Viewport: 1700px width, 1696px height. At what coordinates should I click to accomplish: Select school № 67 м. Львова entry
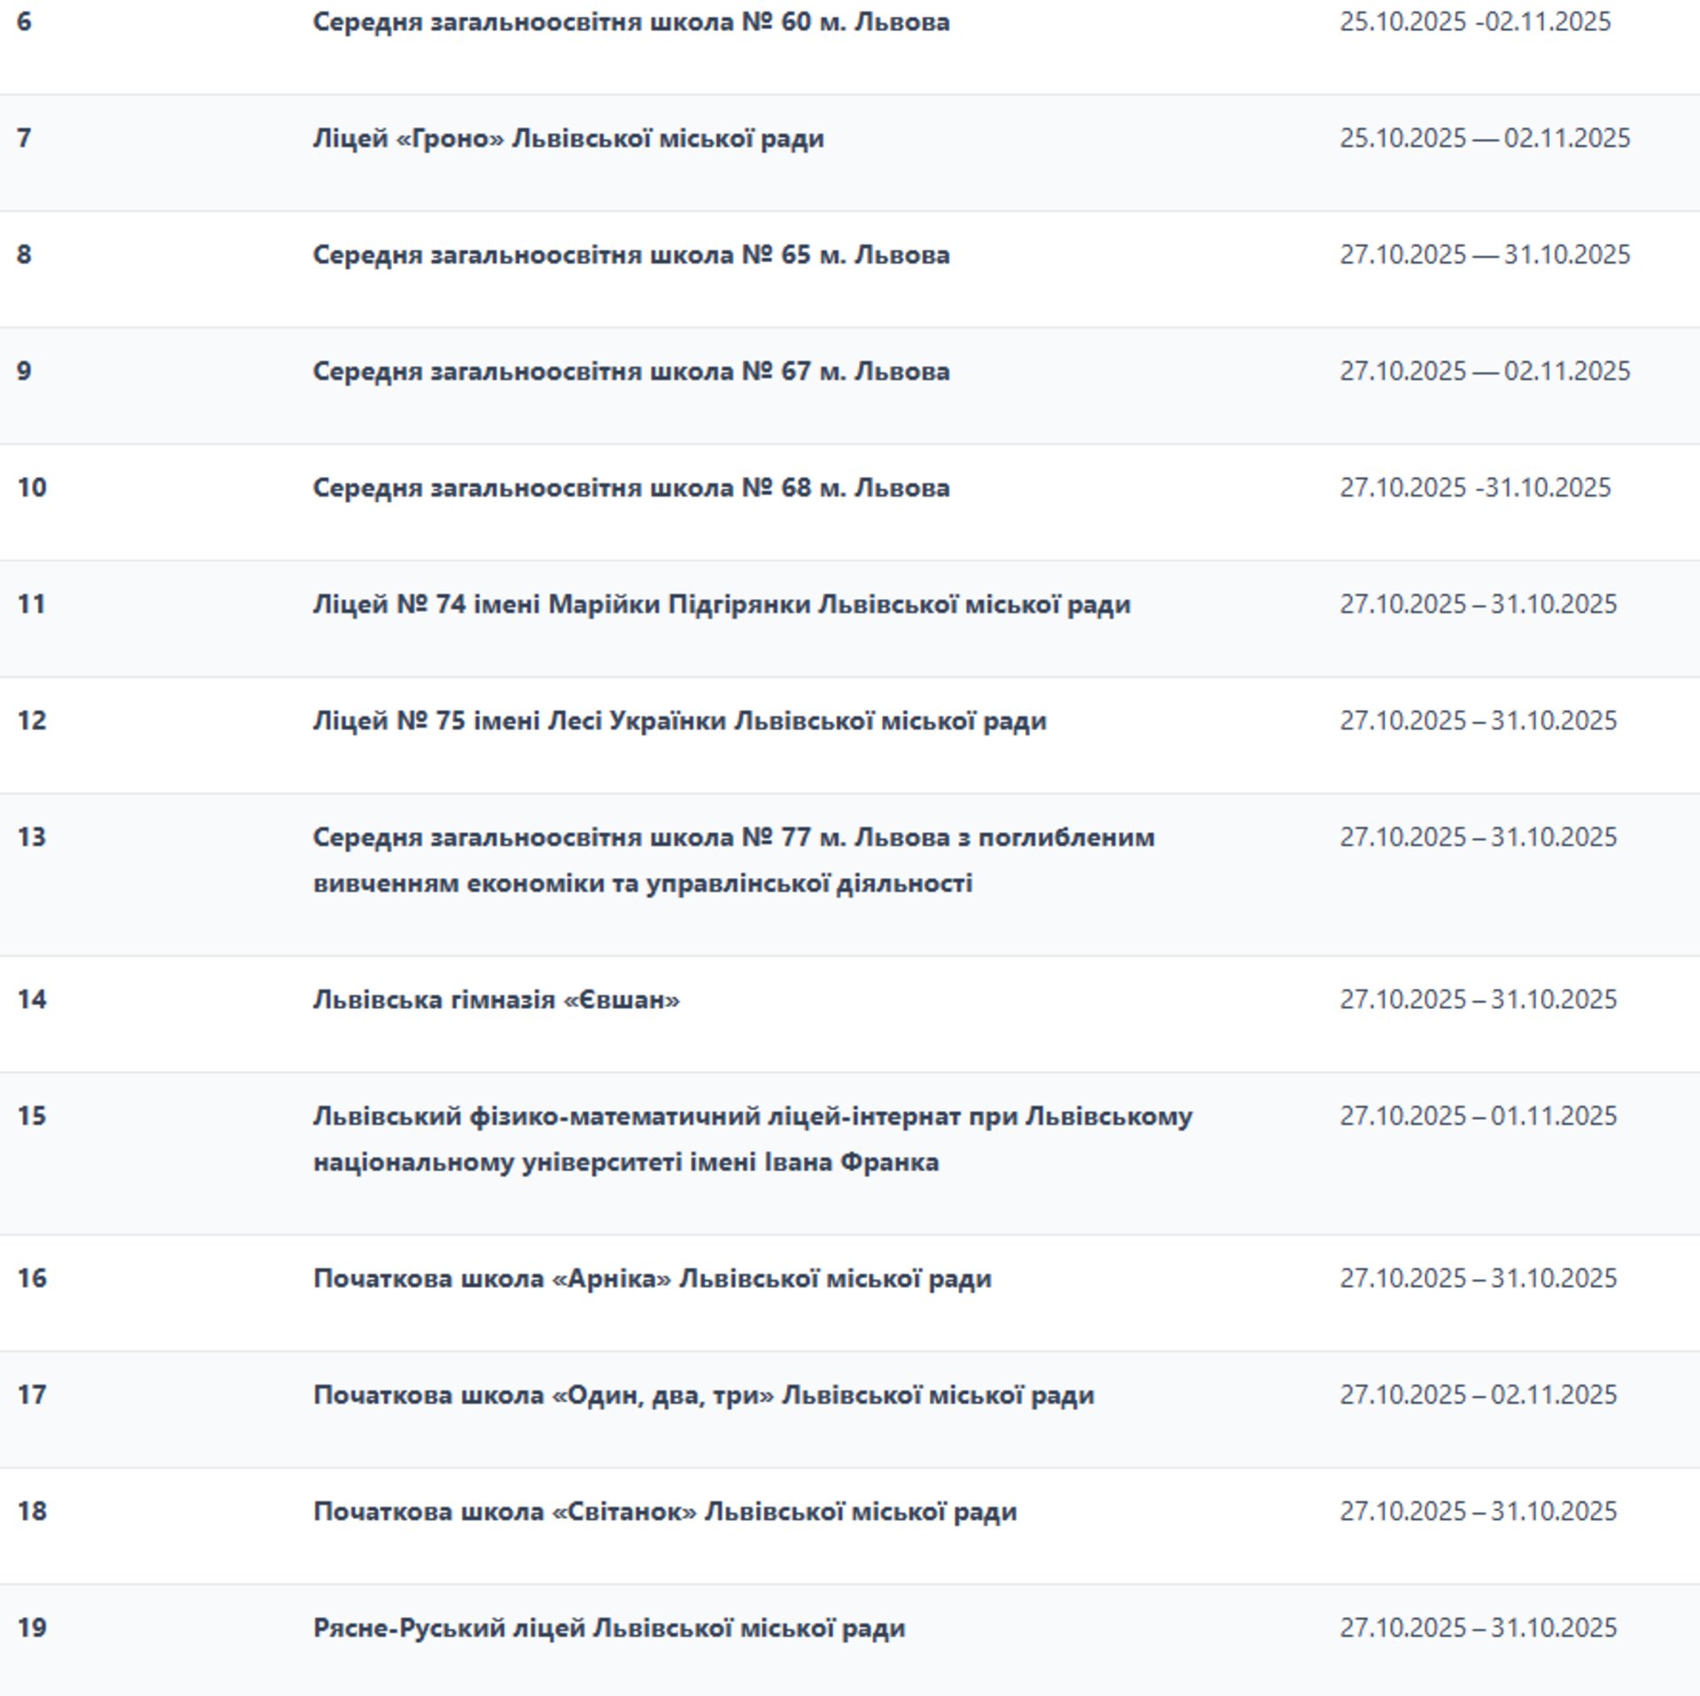[x=630, y=372]
